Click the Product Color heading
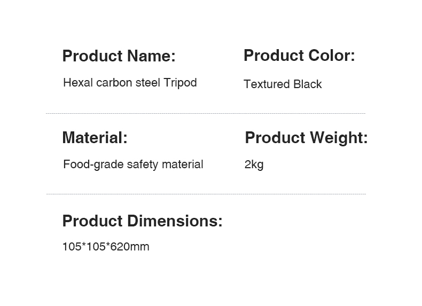Screen dimensions: 422x306 coord(299,55)
